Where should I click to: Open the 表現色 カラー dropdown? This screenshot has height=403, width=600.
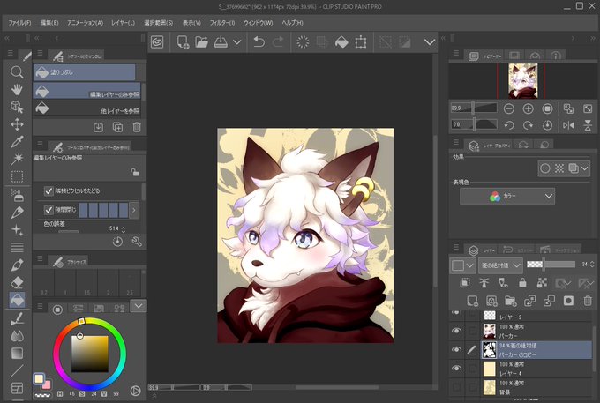(507, 196)
